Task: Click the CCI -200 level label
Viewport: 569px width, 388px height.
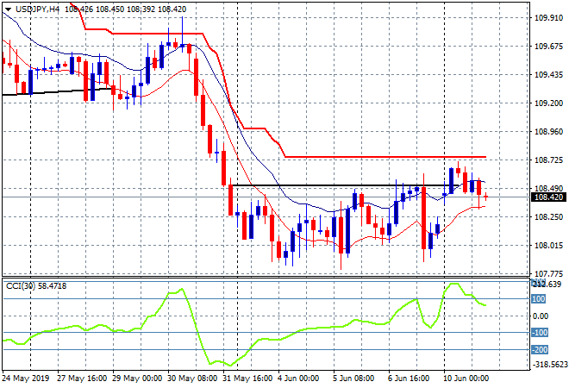Action: click(540, 350)
